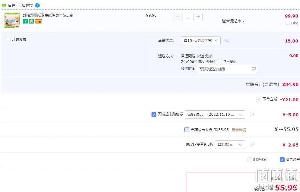Click the 店铺合计 ¥84.90 total amount
The height and width of the screenshot is (192, 300).
coord(290,84)
